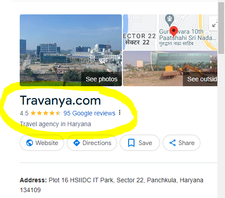This screenshot has height=198, width=225.
Task: Open the three-dot more options menu
Action: click(x=120, y=112)
